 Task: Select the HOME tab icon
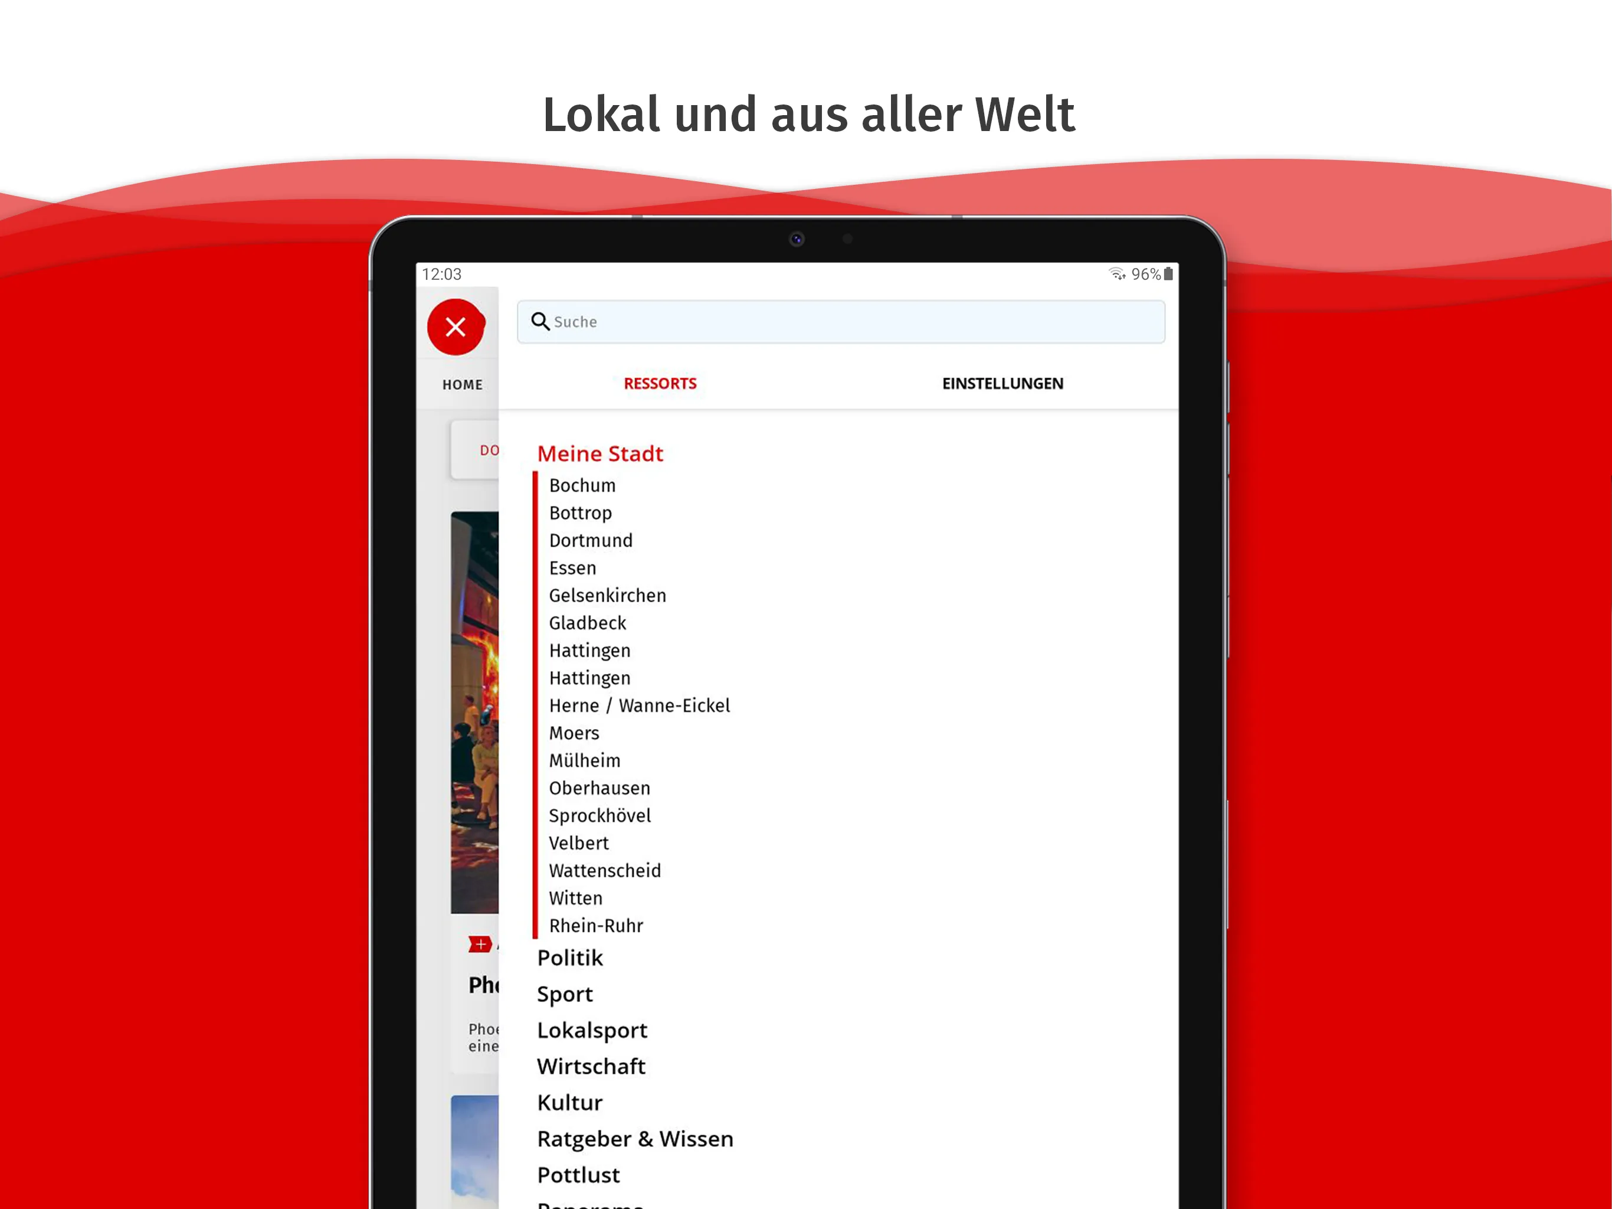pos(462,384)
